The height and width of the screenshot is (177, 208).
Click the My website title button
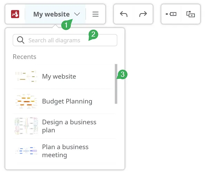tap(51, 14)
